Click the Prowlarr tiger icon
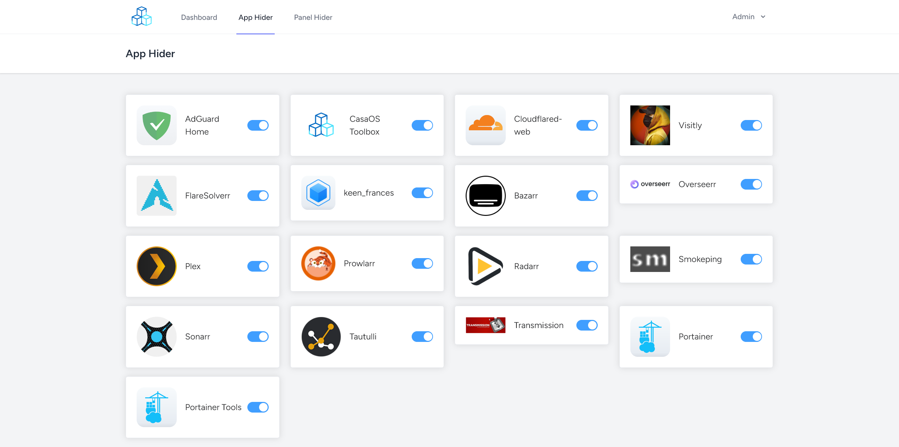Image resolution: width=899 pixels, height=447 pixels. [318, 263]
